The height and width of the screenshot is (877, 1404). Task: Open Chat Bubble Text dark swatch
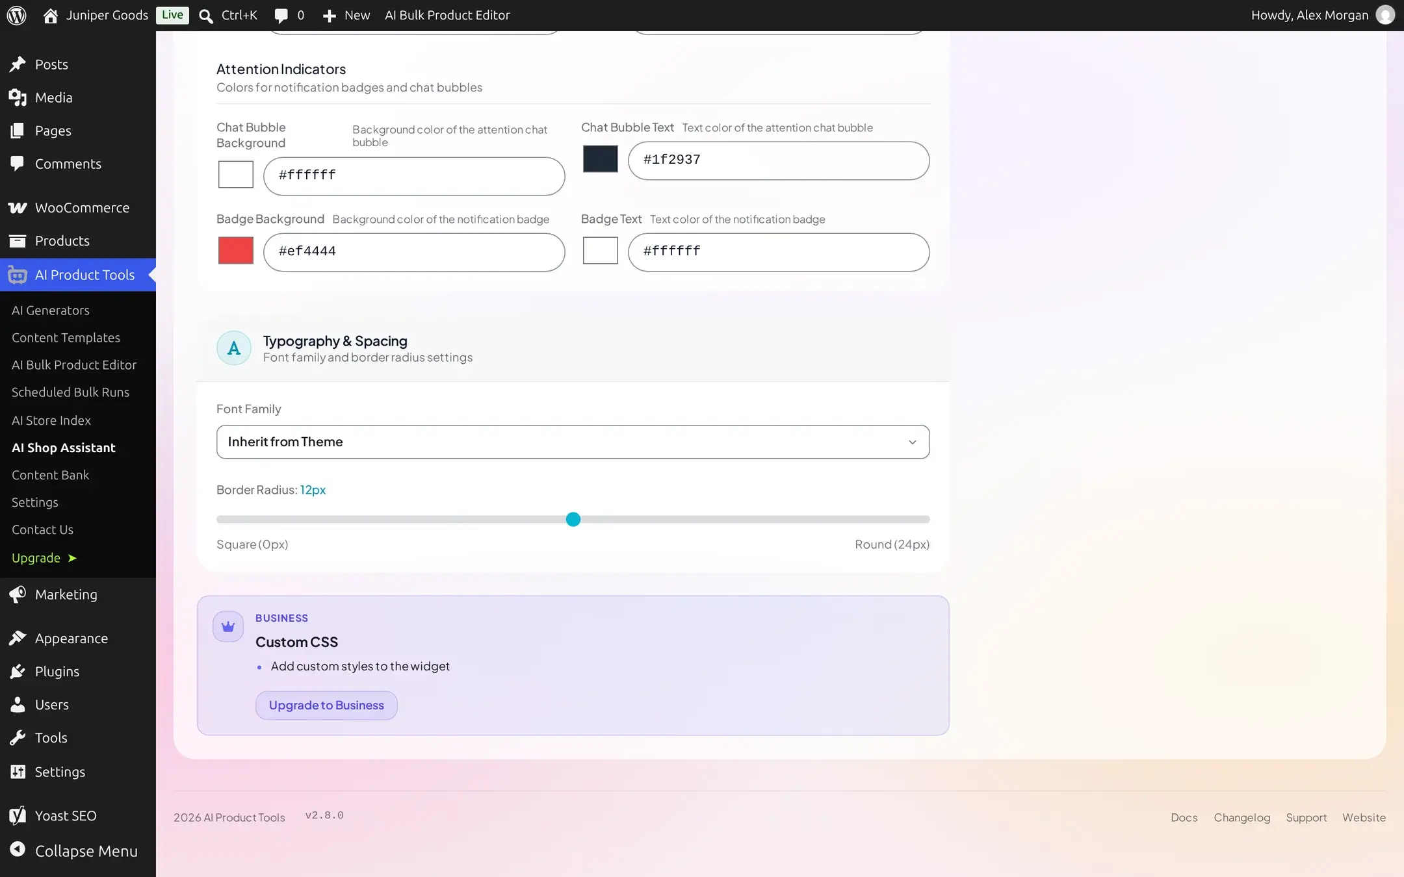coord(600,159)
